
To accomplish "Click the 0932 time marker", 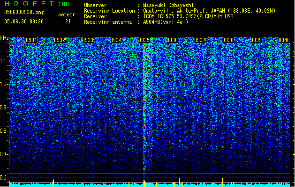I will [x=60, y=40].
